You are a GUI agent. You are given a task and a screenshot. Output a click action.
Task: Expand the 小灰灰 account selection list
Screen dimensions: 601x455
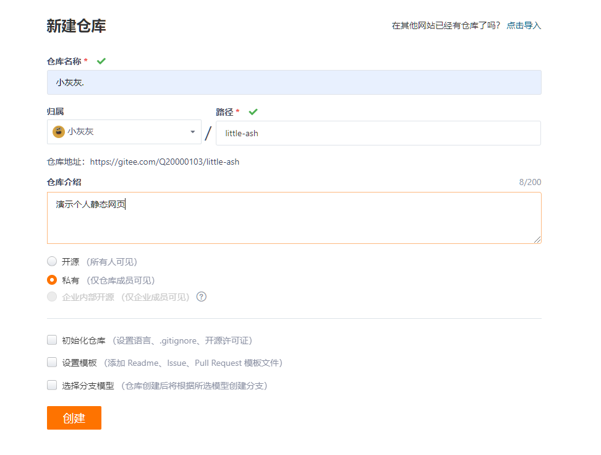point(124,132)
